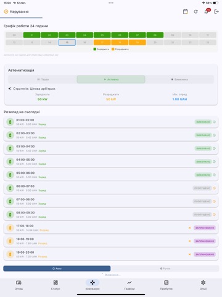Switch automation to Пауза mode

pyautogui.click(x=43, y=79)
